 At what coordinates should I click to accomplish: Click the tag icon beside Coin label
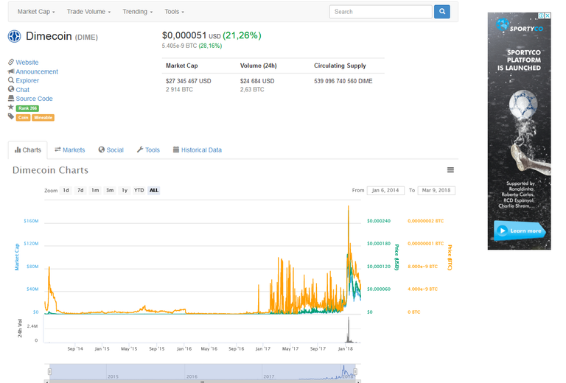[11, 116]
